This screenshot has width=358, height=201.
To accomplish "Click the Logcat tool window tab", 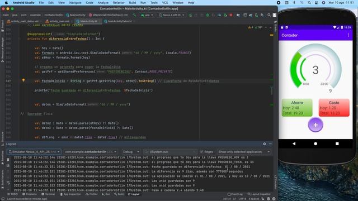I will coord(134,194).
